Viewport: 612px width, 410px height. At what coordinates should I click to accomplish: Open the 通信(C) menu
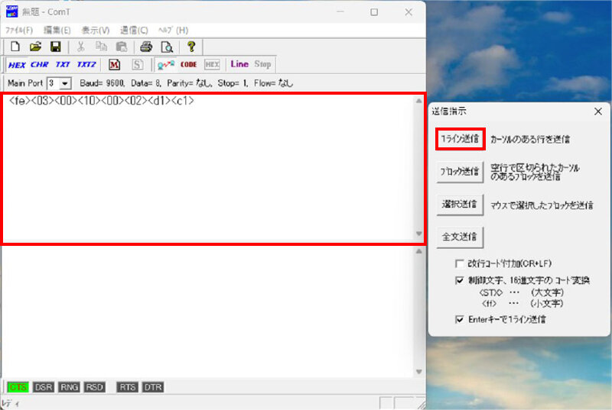tap(134, 30)
